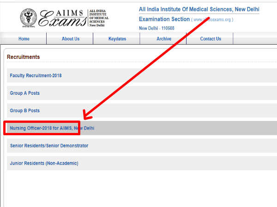The width and height of the screenshot is (277, 207).
Task: Open the Group A Posts link
Action: [x=25, y=93]
